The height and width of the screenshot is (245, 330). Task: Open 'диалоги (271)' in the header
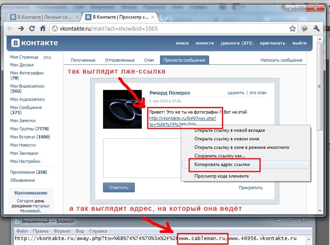237,43
